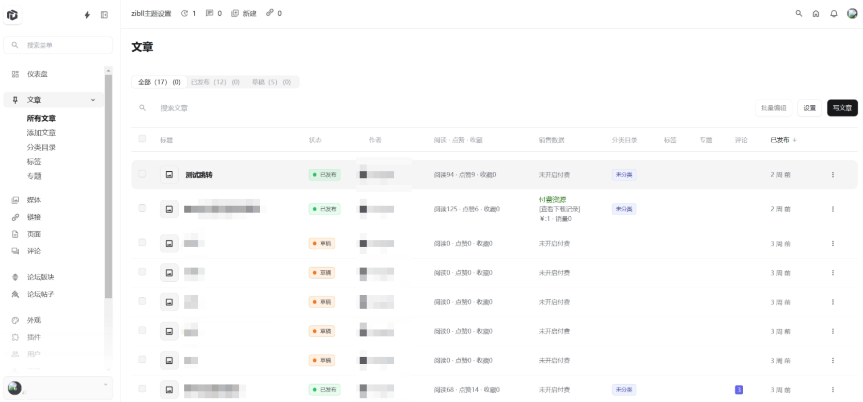This screenshot has height=402, width=863.
Task: Open 仪表盘 dashboard from the sidebar
Action: tap(37, 74)
